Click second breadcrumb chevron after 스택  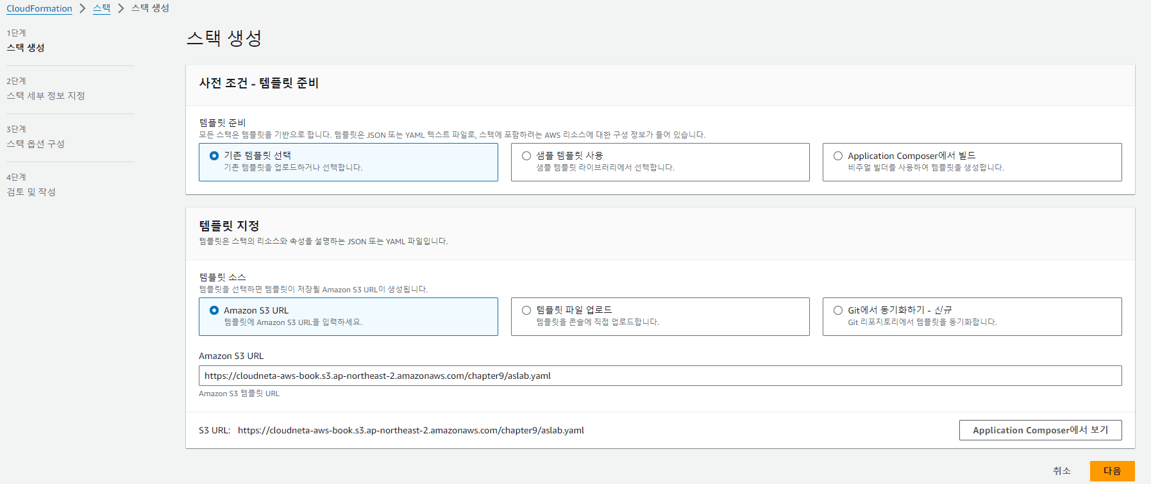pos(121,8)
